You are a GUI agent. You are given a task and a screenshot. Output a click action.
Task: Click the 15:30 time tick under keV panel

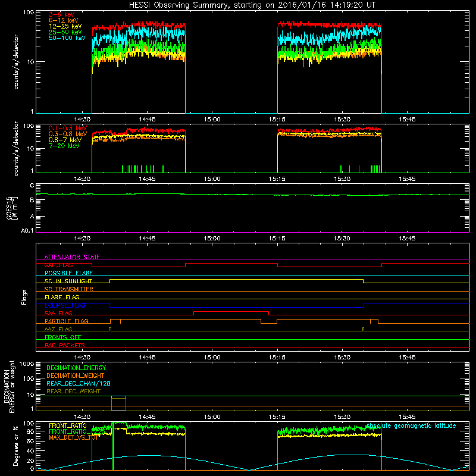point(342,120)
